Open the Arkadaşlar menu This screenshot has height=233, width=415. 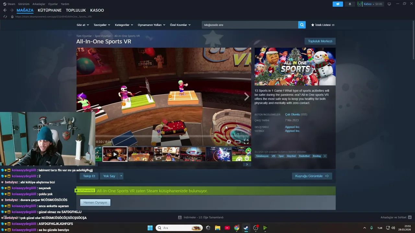39,4
